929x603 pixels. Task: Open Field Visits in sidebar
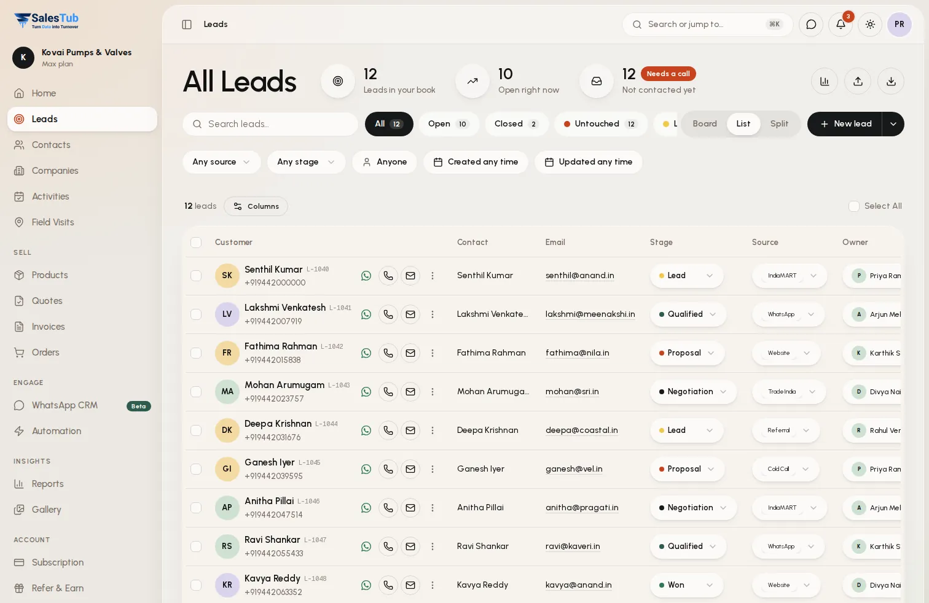[82, 222]
